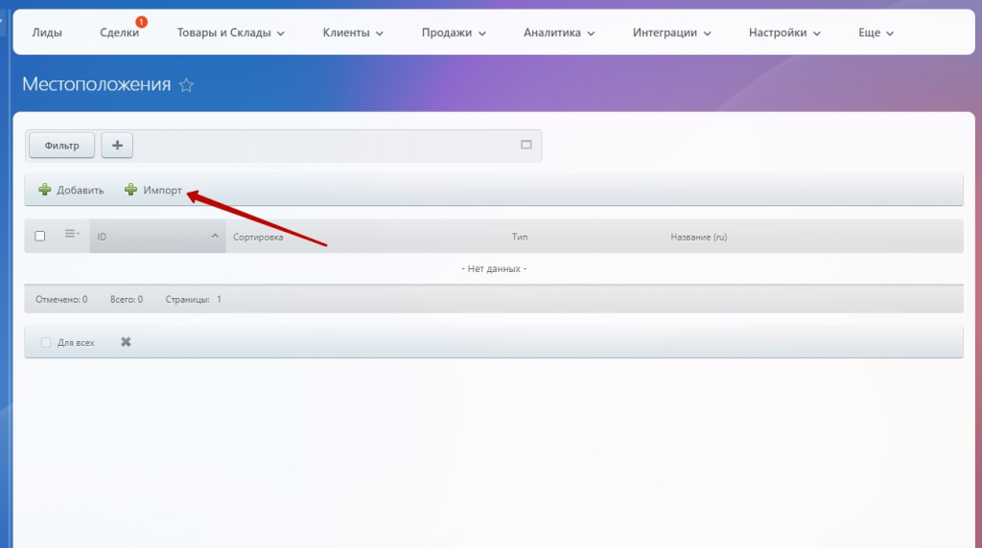Click the delete X icon near Для всех
The height and width of the screenshot is (548, 982).
(x=126, y=342)
